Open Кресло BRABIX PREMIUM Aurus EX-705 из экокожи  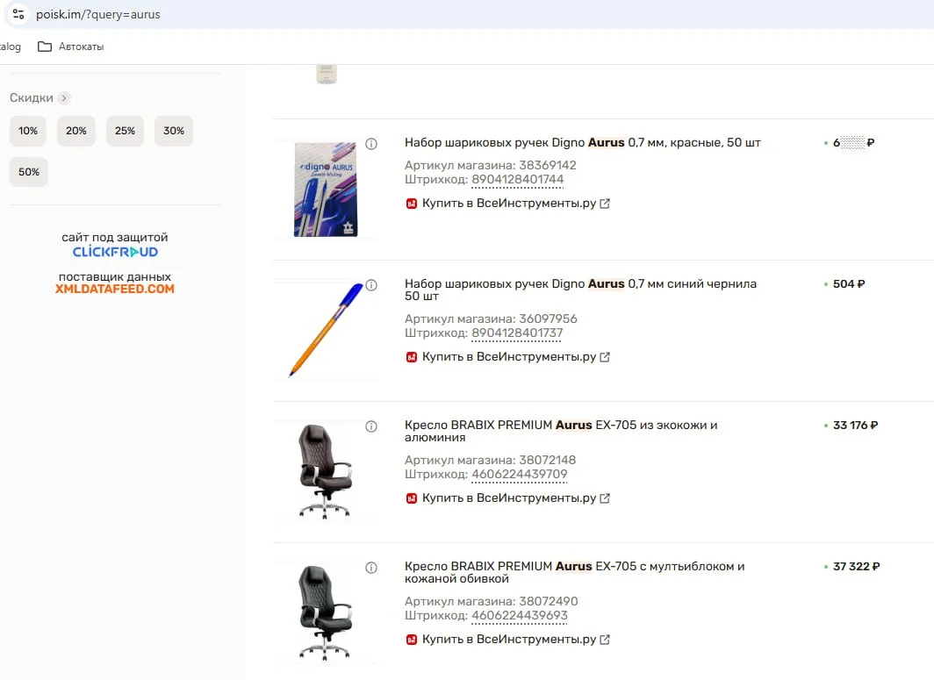coord(561,431)
